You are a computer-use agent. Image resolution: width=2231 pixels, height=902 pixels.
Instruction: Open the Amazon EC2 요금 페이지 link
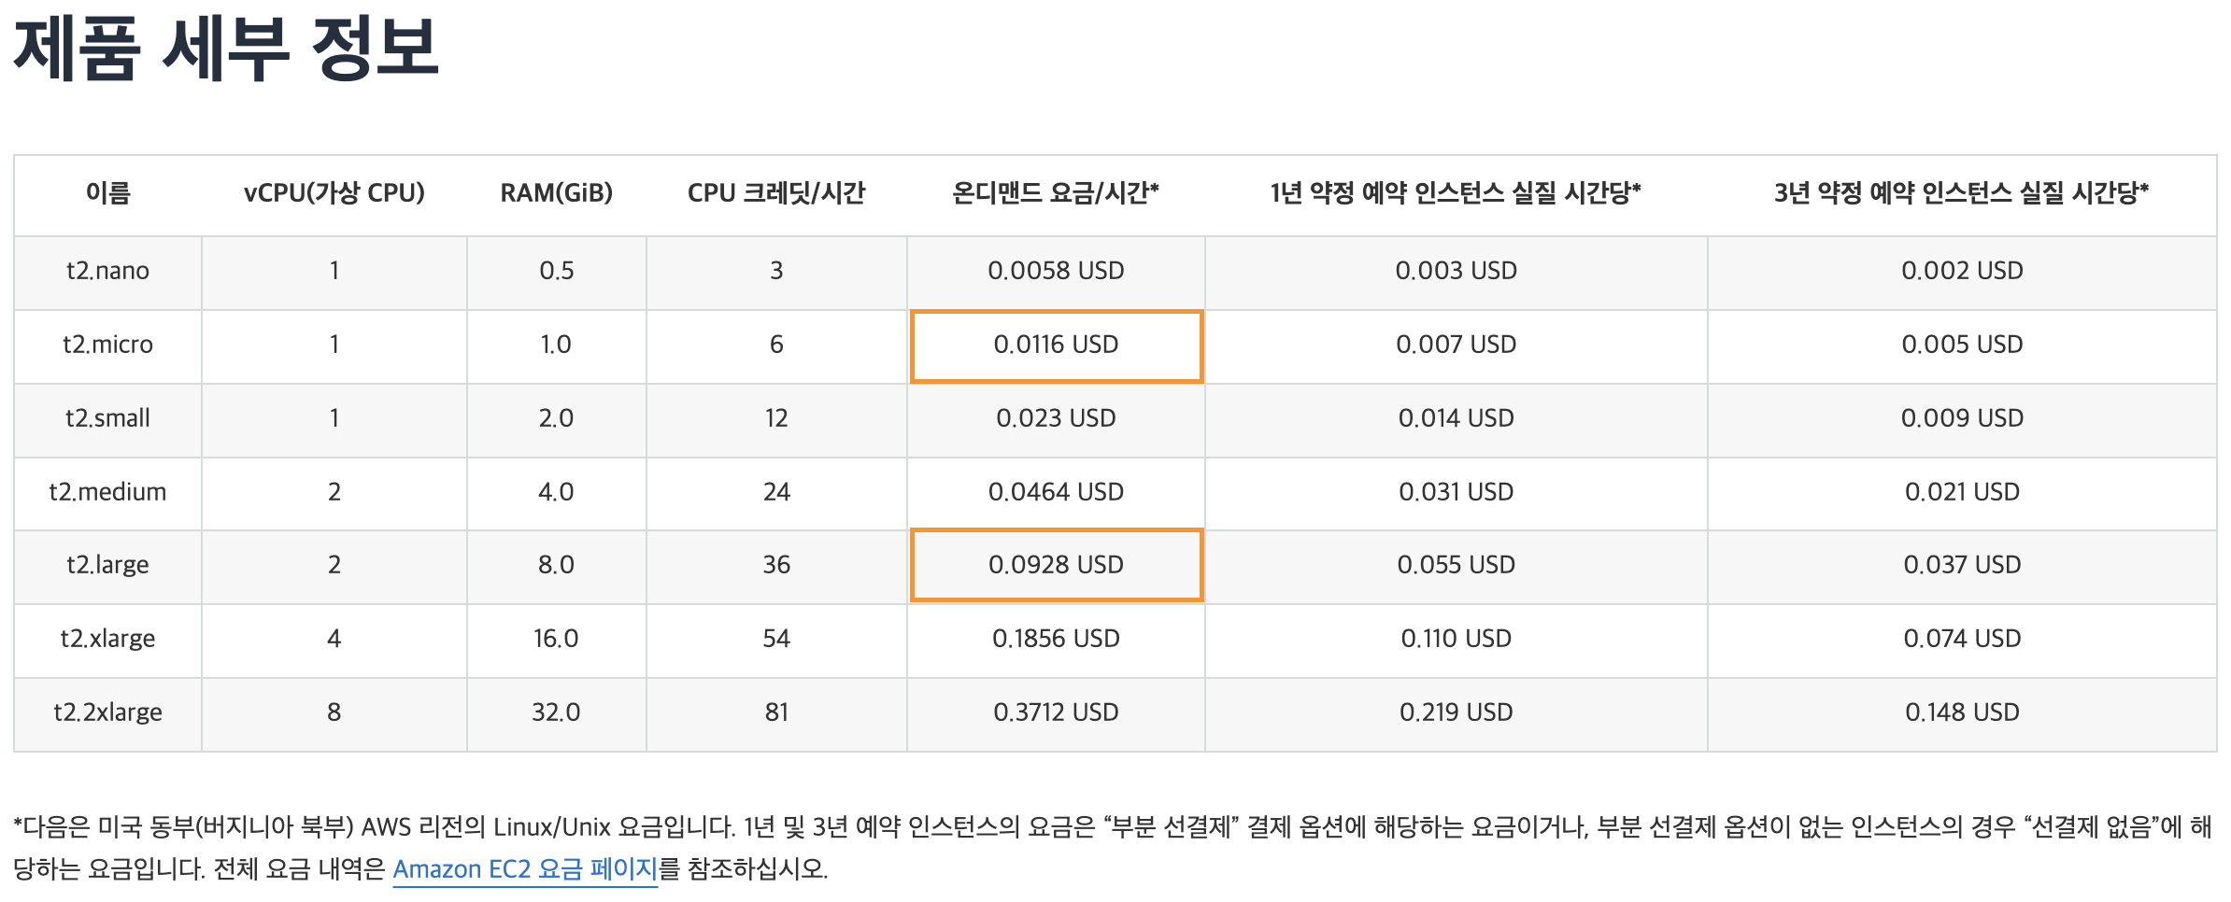(x=525, y=869)
